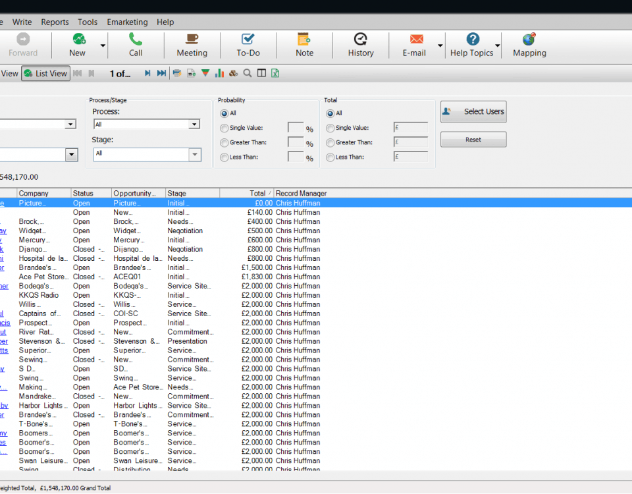Open the bar chart graph icon
The width and height of the screenshot is (632, 494).
219,73
